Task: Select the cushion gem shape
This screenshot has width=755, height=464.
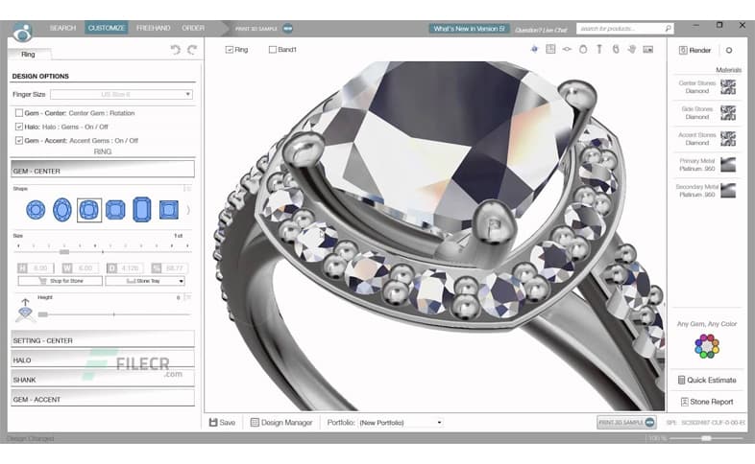Action: [x=89, y=210]
